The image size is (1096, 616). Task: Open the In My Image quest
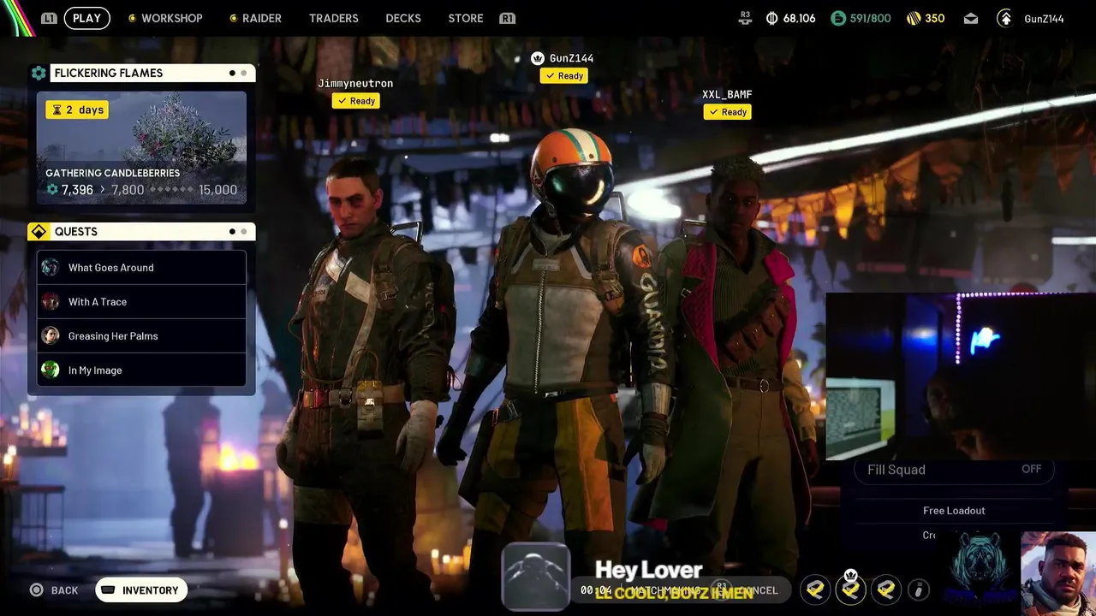click(141, 370)
